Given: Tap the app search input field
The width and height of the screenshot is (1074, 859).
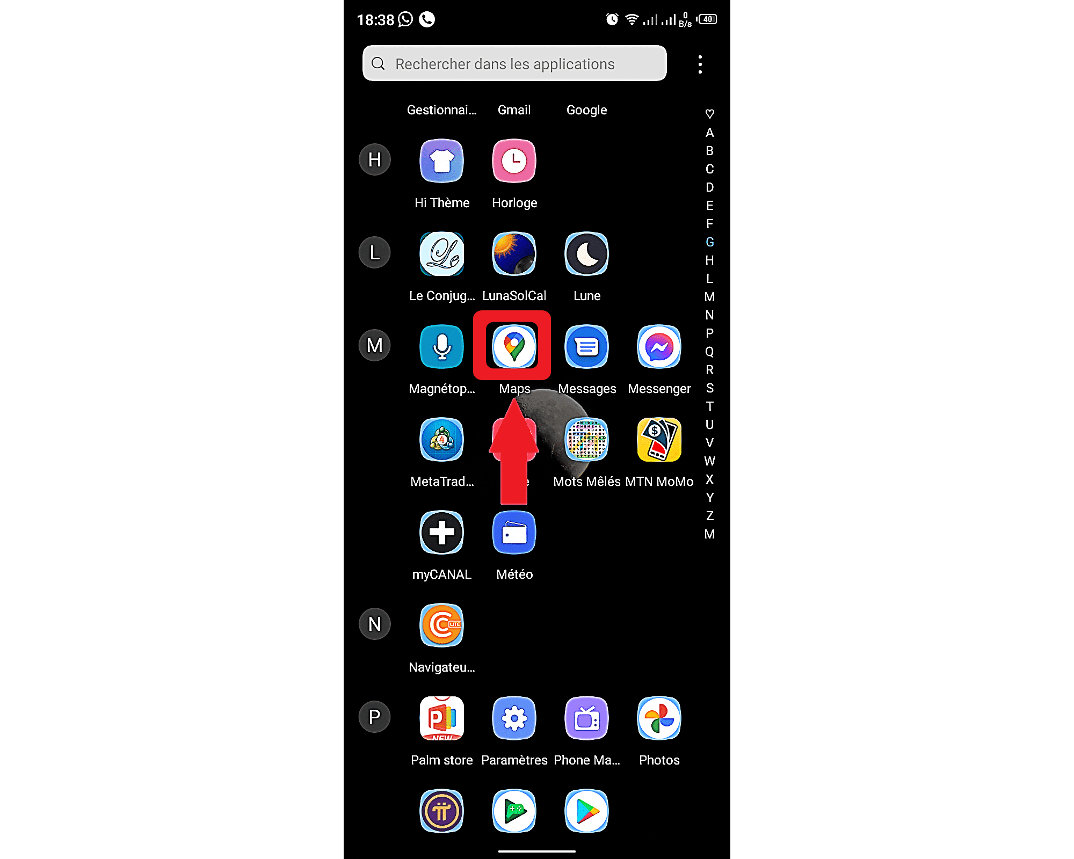Looking at the screenshot, I should 514,63.
